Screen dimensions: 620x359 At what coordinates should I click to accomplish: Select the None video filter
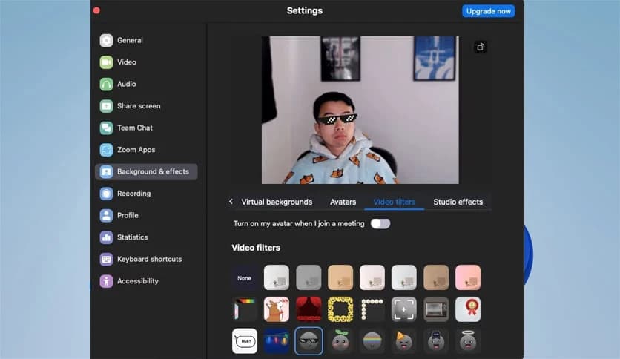pos(244,278)
